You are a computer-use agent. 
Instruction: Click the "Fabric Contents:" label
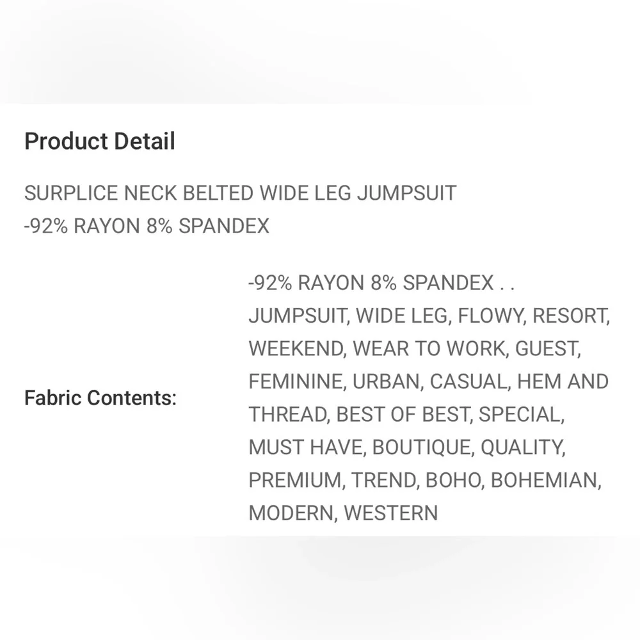tap(100, 398)
